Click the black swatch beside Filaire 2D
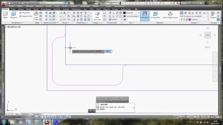The image size is (223, 125). 124,13
